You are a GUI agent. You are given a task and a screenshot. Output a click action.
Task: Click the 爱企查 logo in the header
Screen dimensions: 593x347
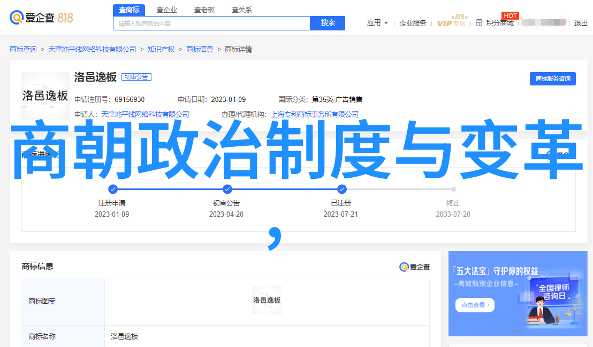41,17
